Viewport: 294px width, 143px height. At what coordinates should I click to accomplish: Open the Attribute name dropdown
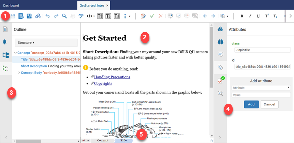click(x=261, y=88)
